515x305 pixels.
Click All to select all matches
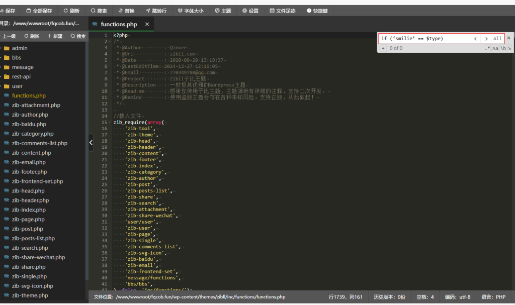tap(497, 39)
